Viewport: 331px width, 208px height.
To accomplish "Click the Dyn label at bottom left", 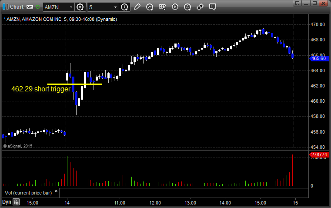I will click(7, 202).
